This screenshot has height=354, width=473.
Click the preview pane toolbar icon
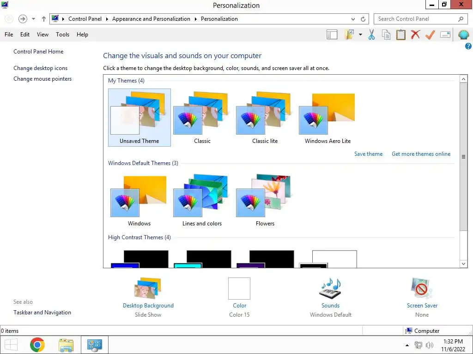click(332, 35)
